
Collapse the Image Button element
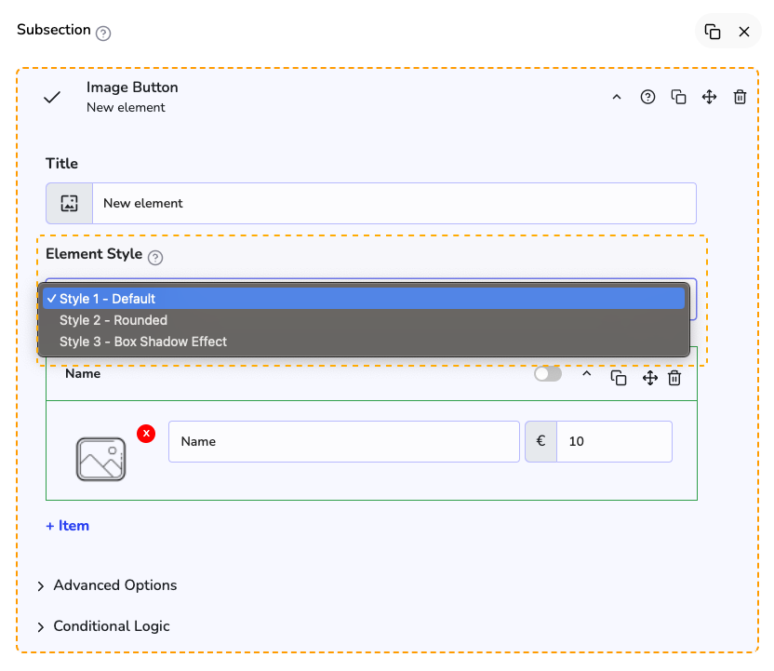pos(616,97)
